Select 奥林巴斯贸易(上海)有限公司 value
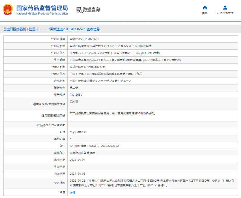 click(88, 67)
